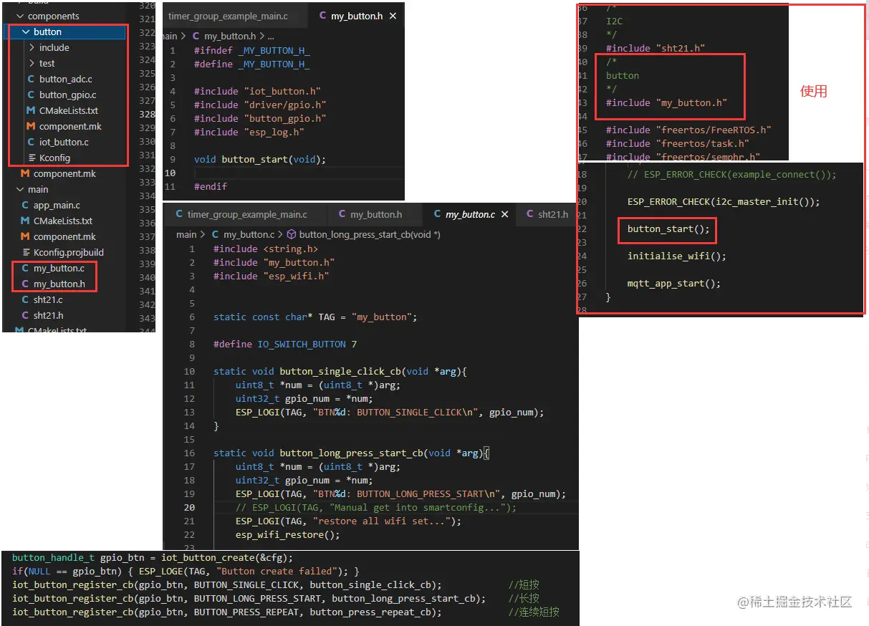
Task: Open component.mk inside the main folder
Action: 64,236
